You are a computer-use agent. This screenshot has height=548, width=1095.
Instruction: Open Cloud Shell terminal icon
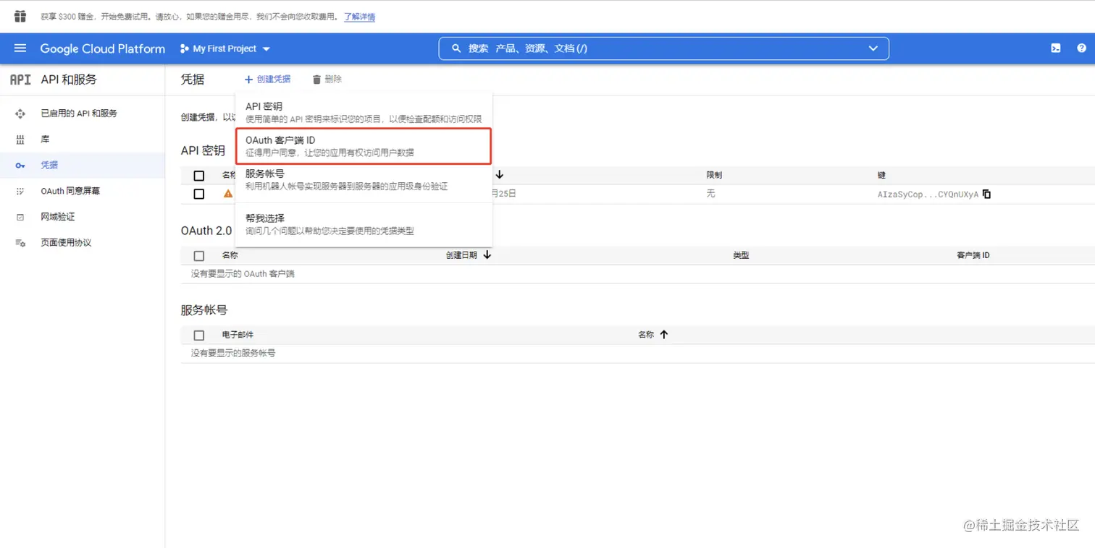pyautogui.click(x=1056, y=48)
